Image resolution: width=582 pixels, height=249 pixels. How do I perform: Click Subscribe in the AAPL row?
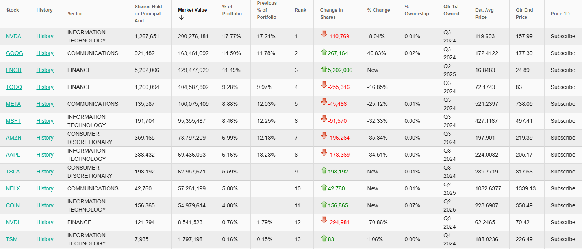[x=563, y=155]
